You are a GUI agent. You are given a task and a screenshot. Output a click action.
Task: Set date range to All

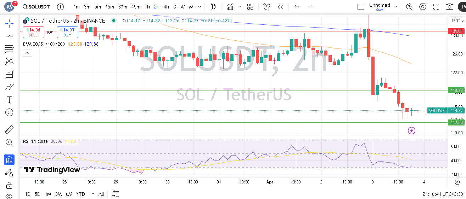point(101,194)
